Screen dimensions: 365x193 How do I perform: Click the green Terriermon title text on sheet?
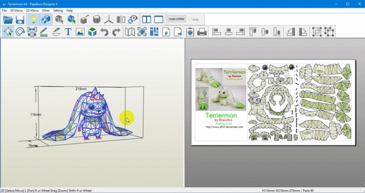221,115
